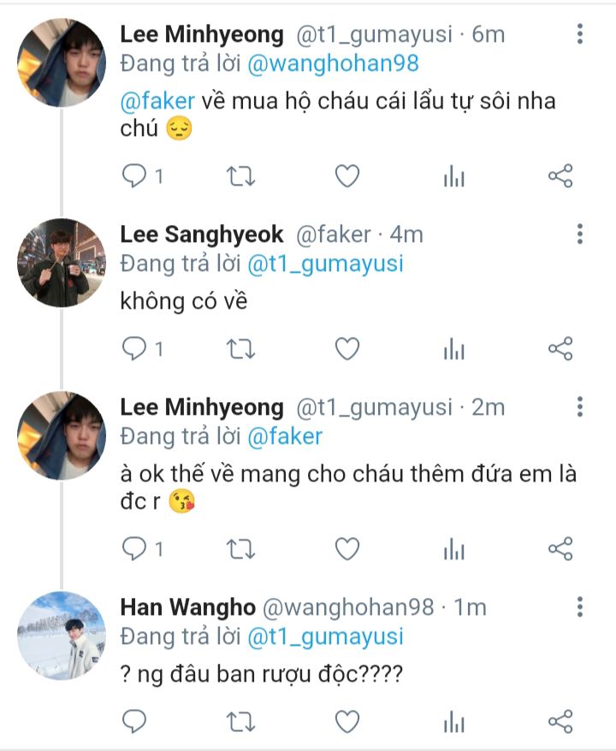Screen dimensions: 616x751
Task: Open the @wanghohan98 reply-to mention link
Action: point(334,64)
